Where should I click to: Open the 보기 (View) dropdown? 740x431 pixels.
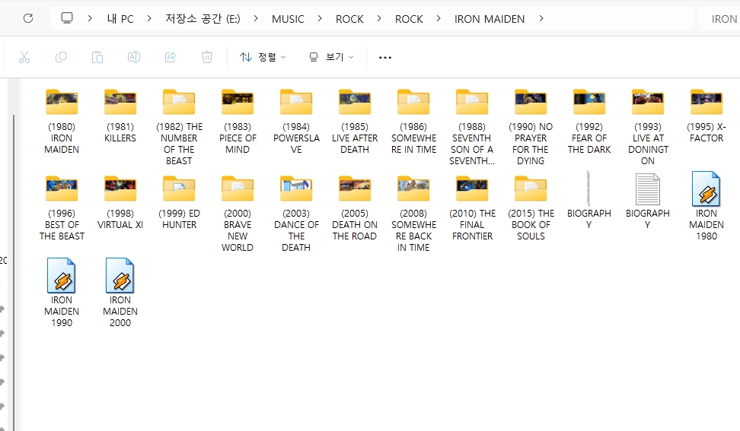(331, 57)
